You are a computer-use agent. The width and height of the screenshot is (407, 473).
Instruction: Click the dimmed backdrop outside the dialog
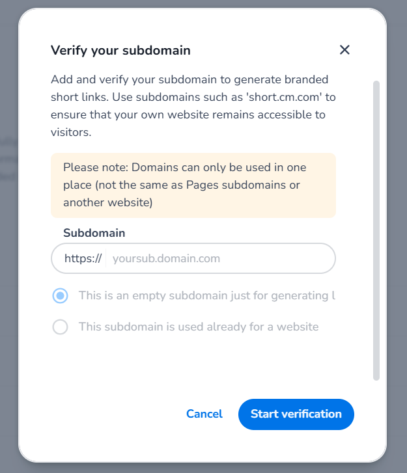click(x=9, y=260)
